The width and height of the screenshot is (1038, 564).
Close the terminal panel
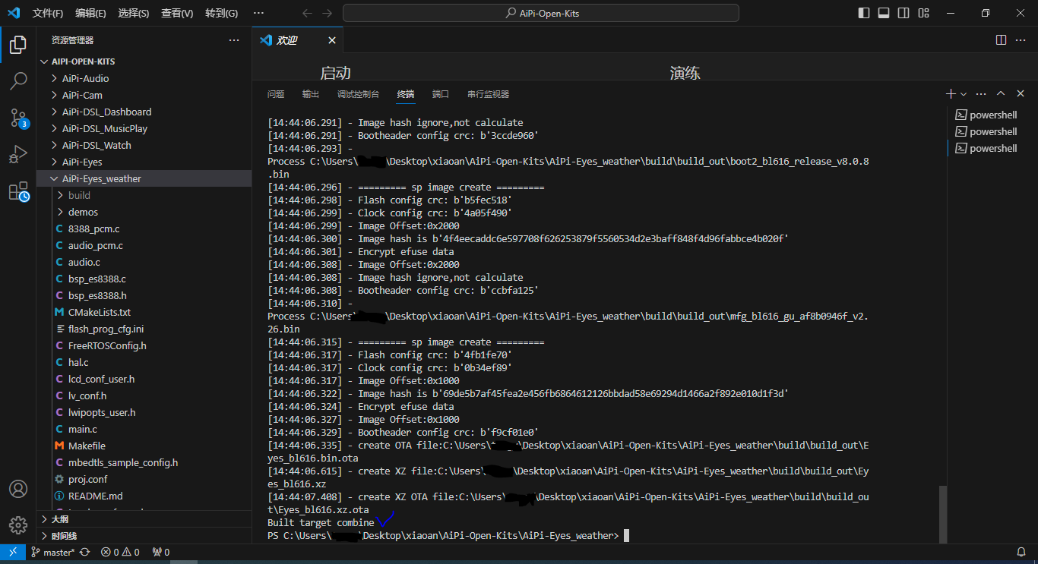[x=1021, y=94]
